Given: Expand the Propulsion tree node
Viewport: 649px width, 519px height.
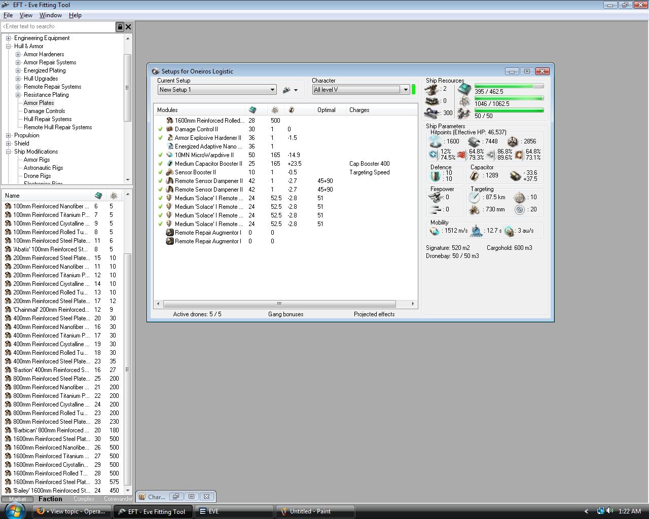Looking at the screenshot, I should (9, 135).
